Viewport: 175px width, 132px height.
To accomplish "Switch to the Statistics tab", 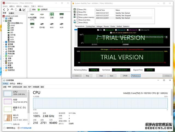I will [x=126, y=27].
